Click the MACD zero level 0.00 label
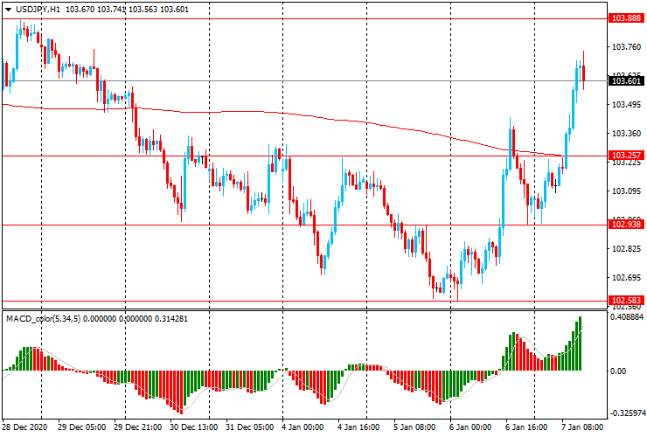Viewport: 647px width, 437px height. click(x=618, y=371)
